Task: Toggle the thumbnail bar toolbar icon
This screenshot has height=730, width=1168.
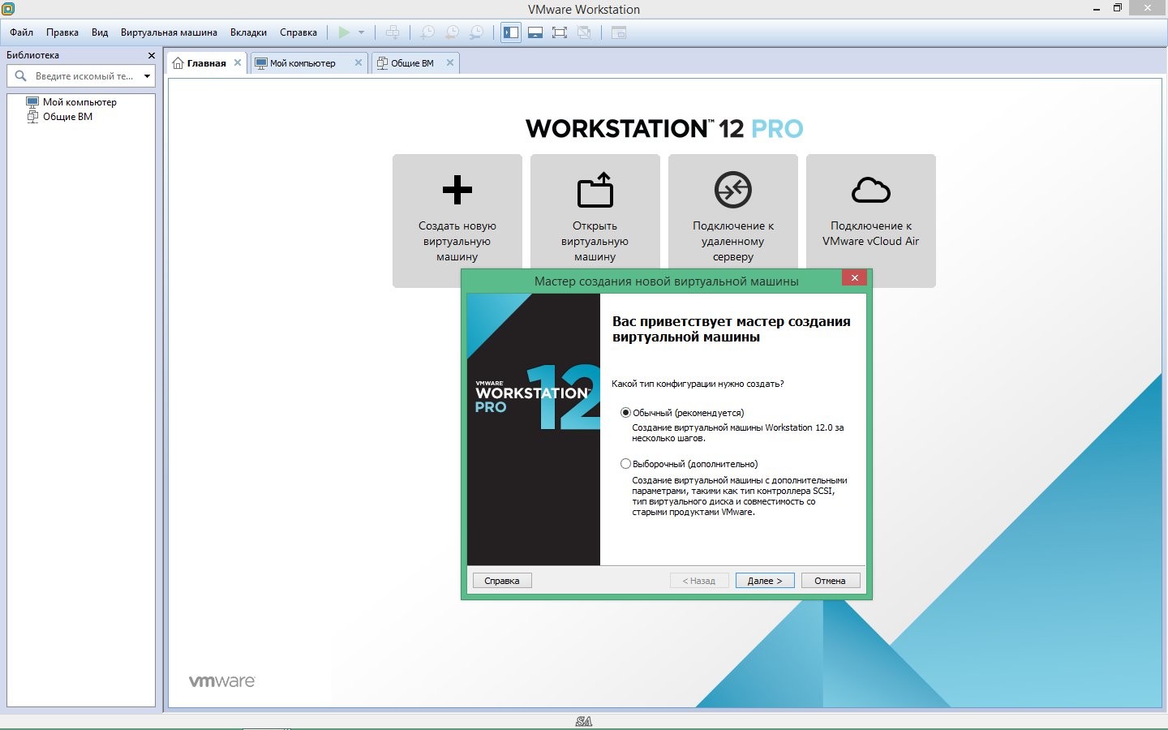Action: [535, 32]
